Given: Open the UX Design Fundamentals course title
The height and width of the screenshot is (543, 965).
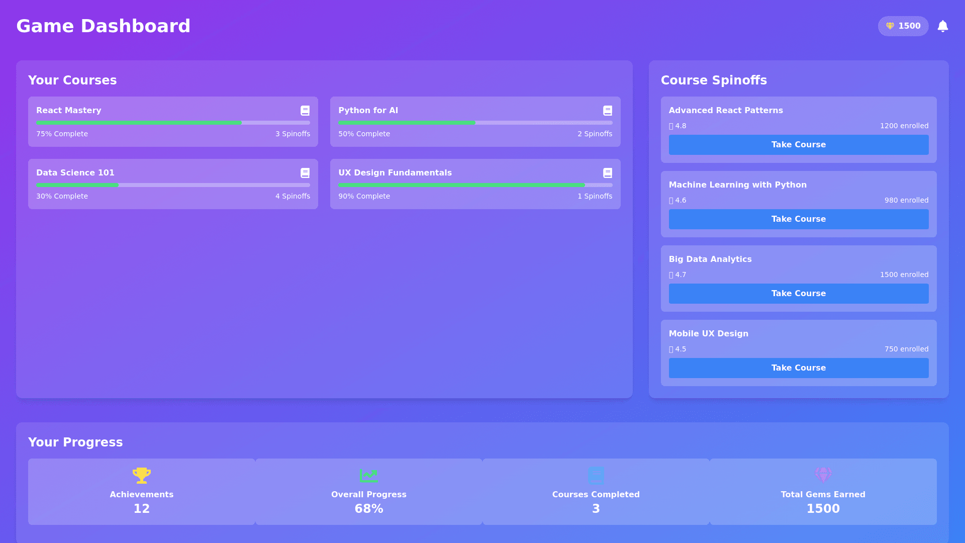Looking at the screenshot, I should point(395,173).
